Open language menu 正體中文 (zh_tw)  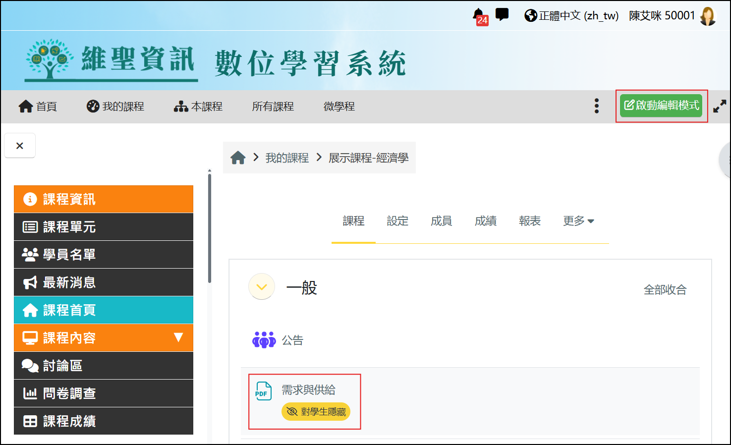point(571,16)
